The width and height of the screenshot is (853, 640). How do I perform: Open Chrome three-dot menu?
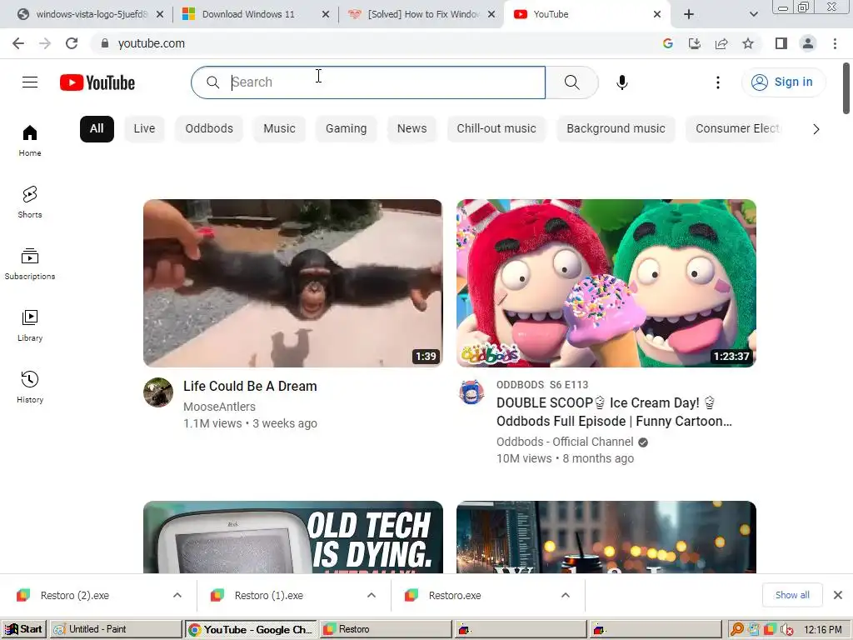(835, 43)
